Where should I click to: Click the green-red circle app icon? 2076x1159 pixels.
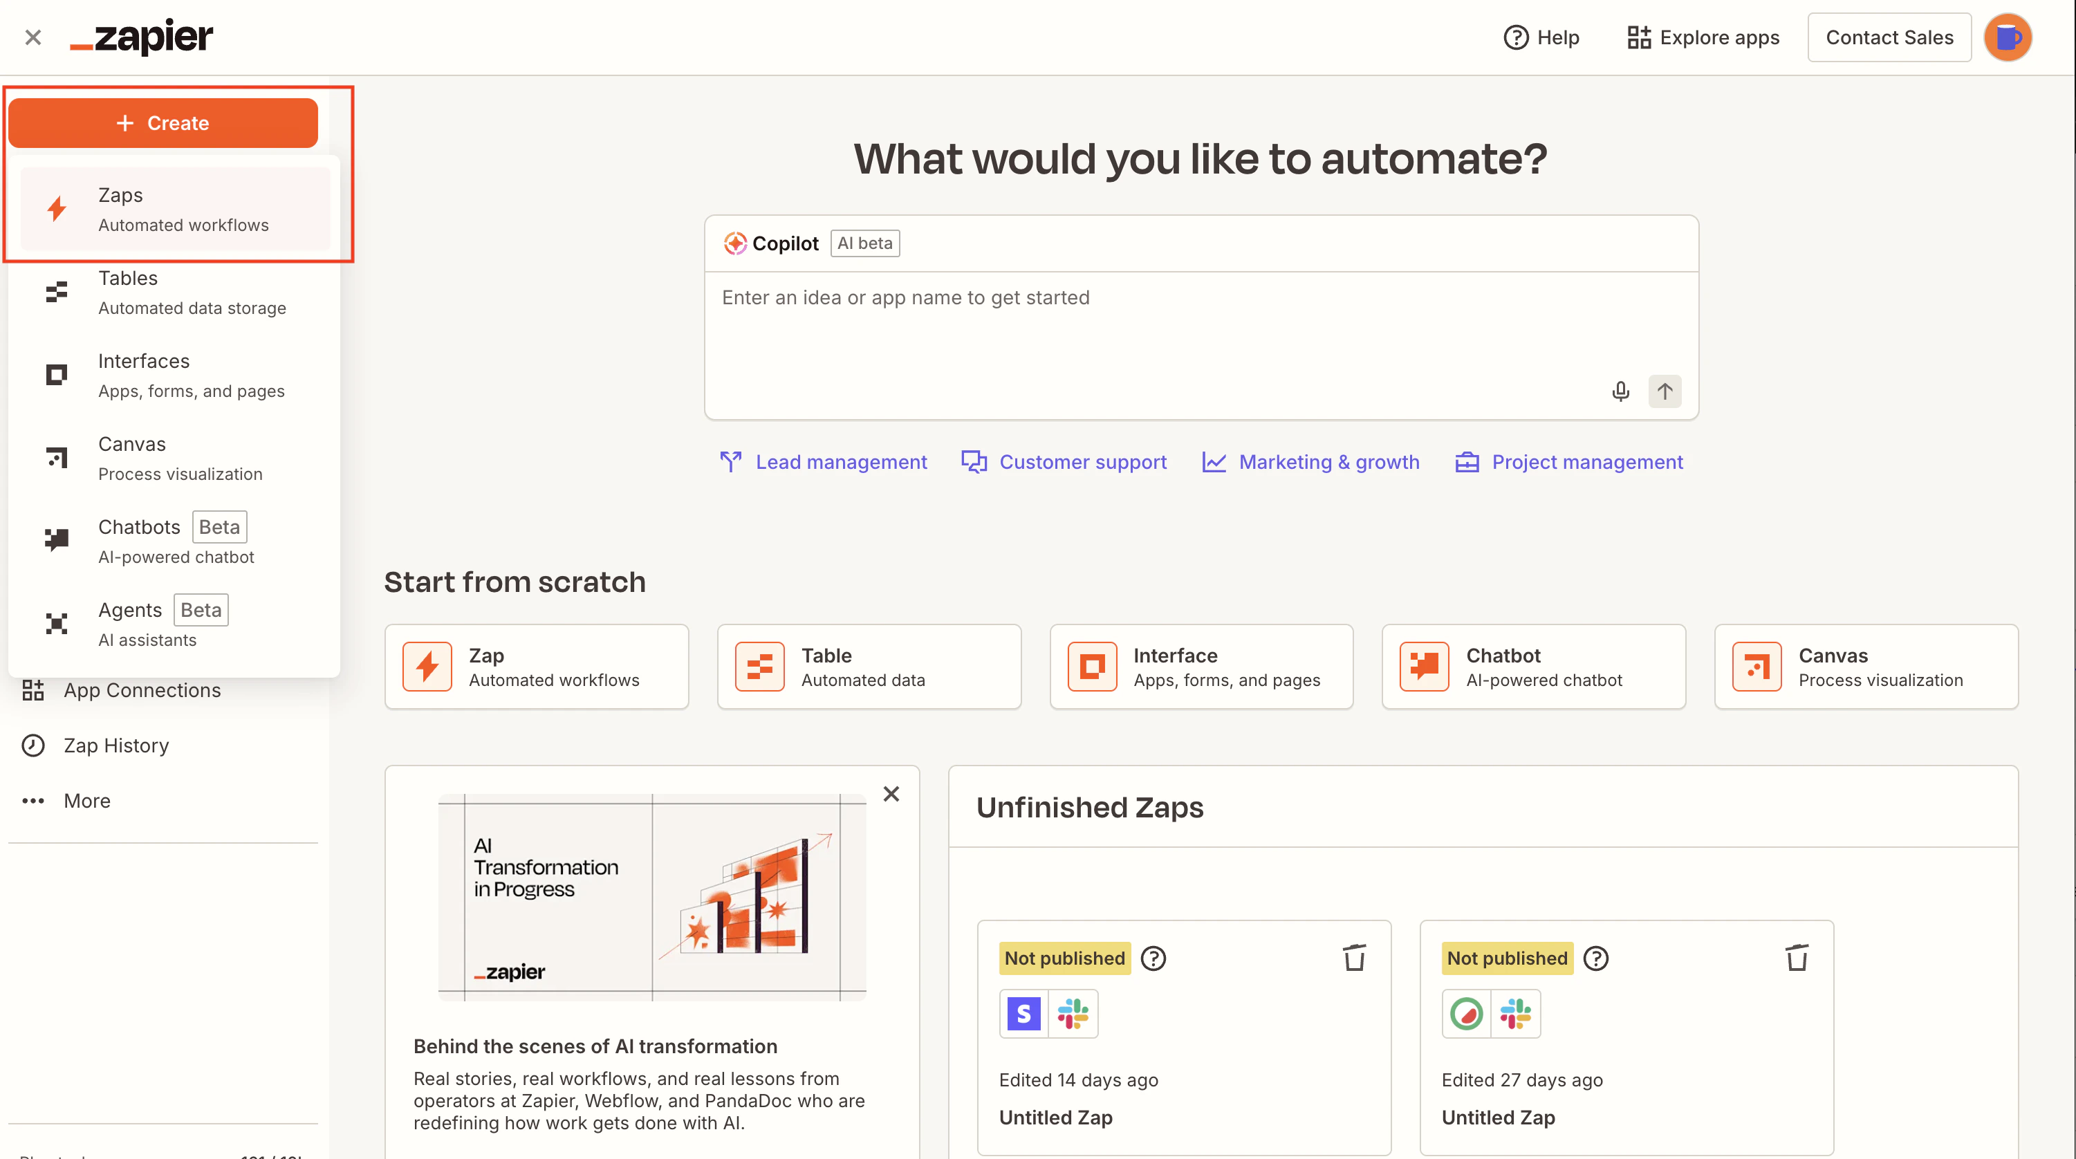pyautogui.click(x=1466, y=1014)
